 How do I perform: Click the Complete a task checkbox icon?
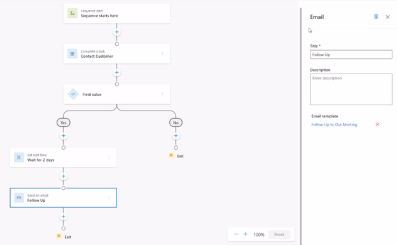click(x=73, y=54)
